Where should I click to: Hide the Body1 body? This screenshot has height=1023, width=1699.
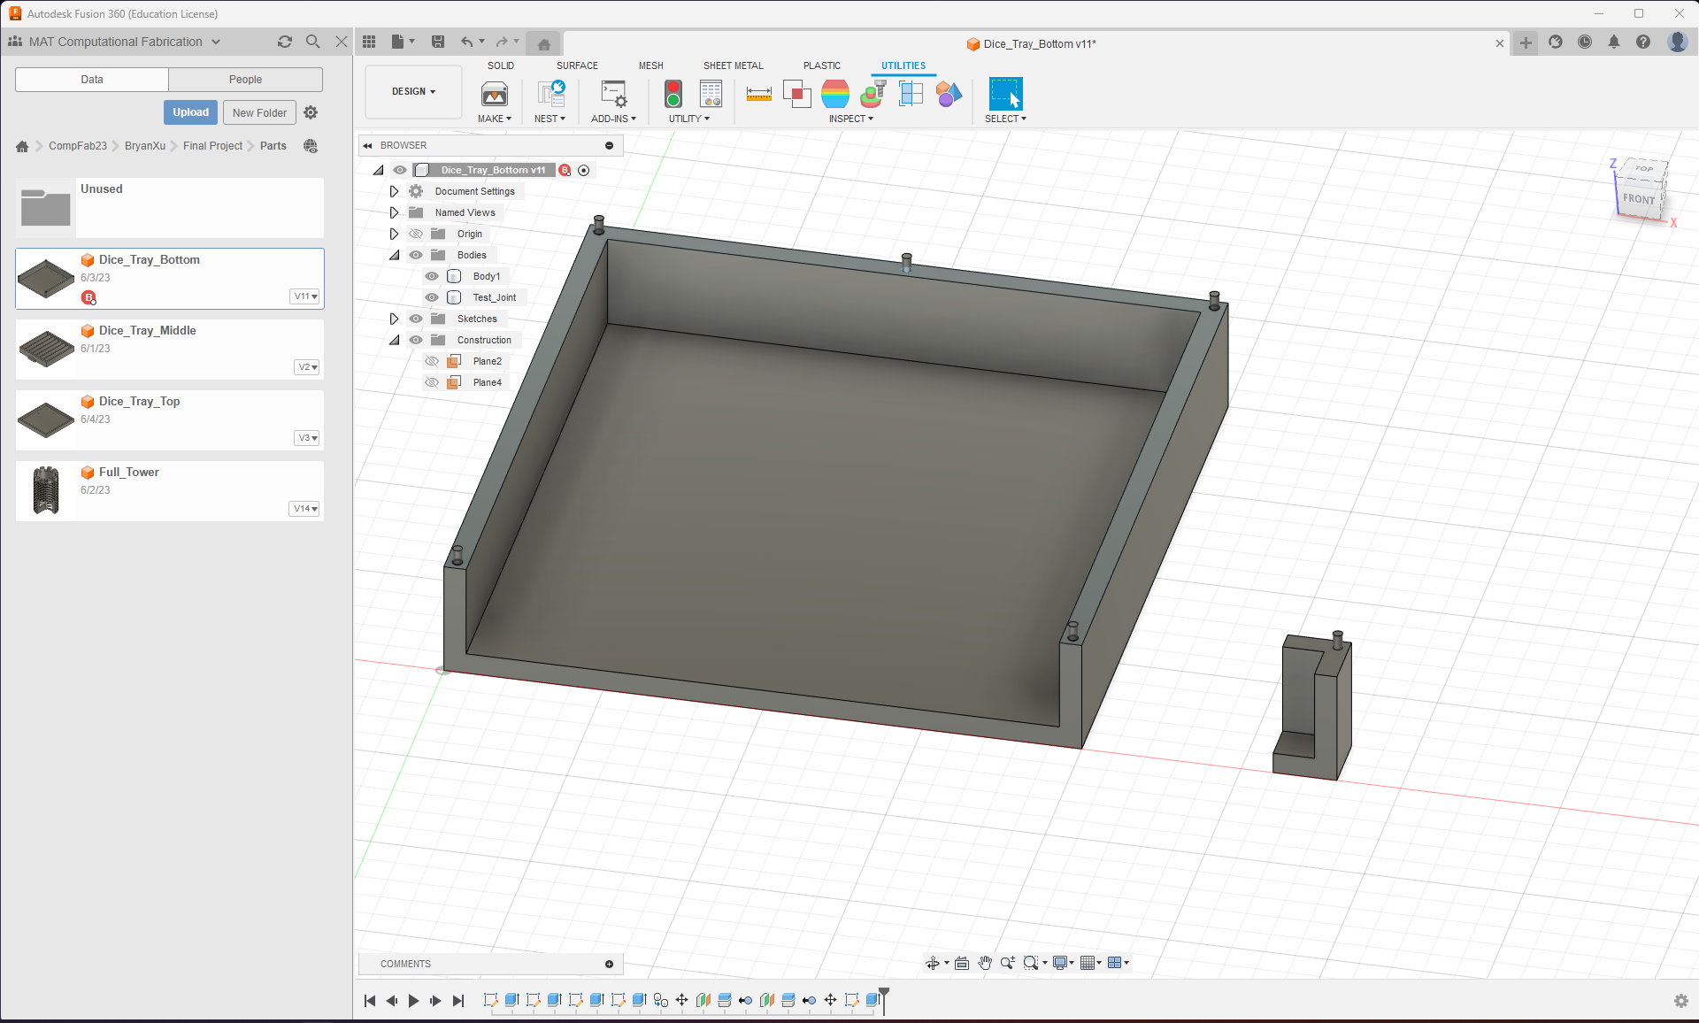(x=432, y=276)
